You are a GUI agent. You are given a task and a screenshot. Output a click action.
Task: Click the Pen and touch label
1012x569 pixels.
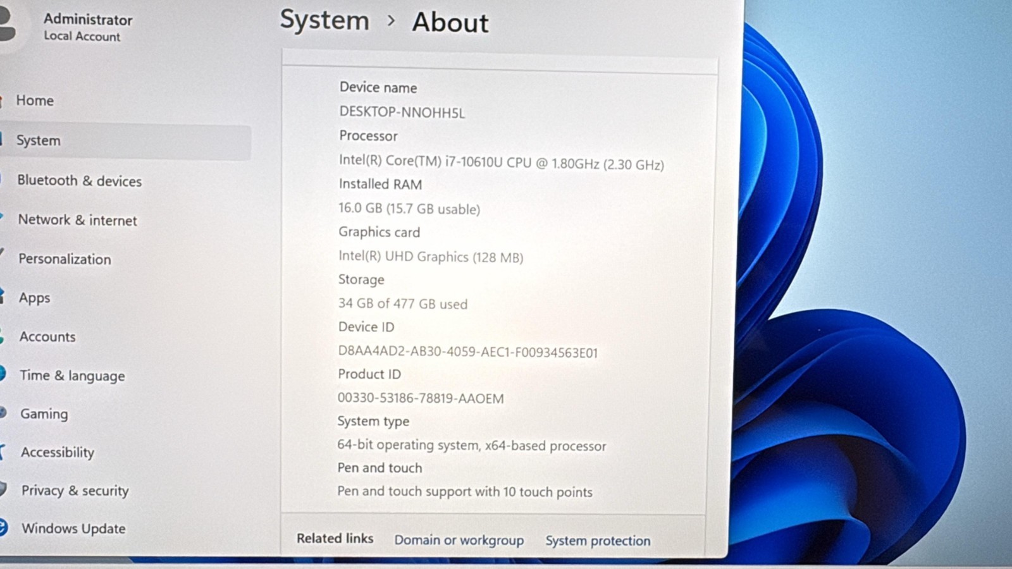379,468
